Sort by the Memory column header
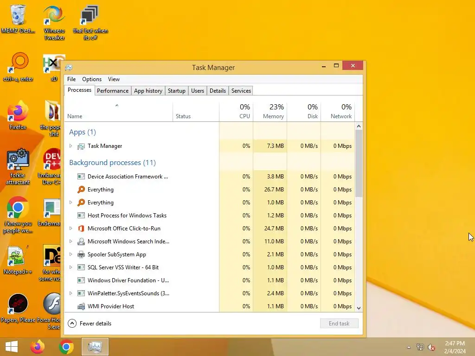This screenshot has width=475, height=356. (270, 112)
